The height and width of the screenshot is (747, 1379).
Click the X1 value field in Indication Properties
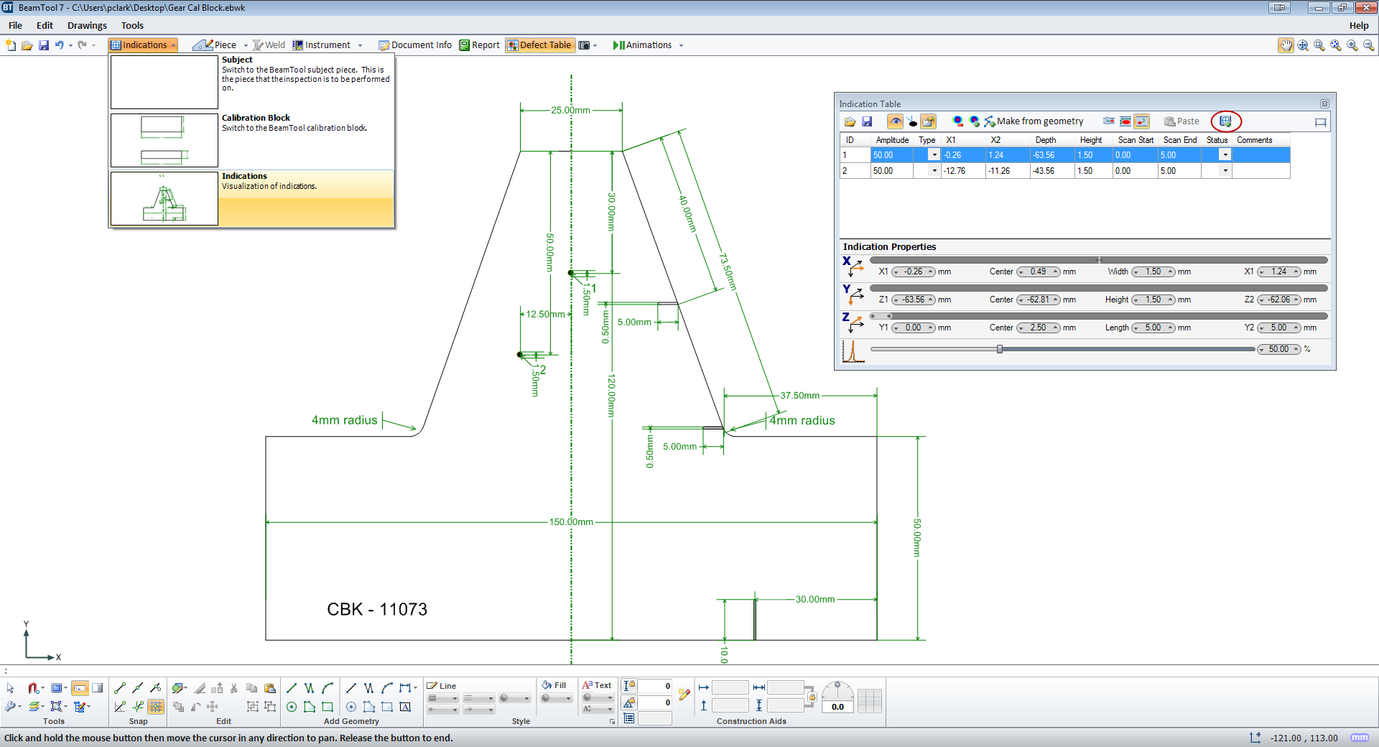click(913, 272)
